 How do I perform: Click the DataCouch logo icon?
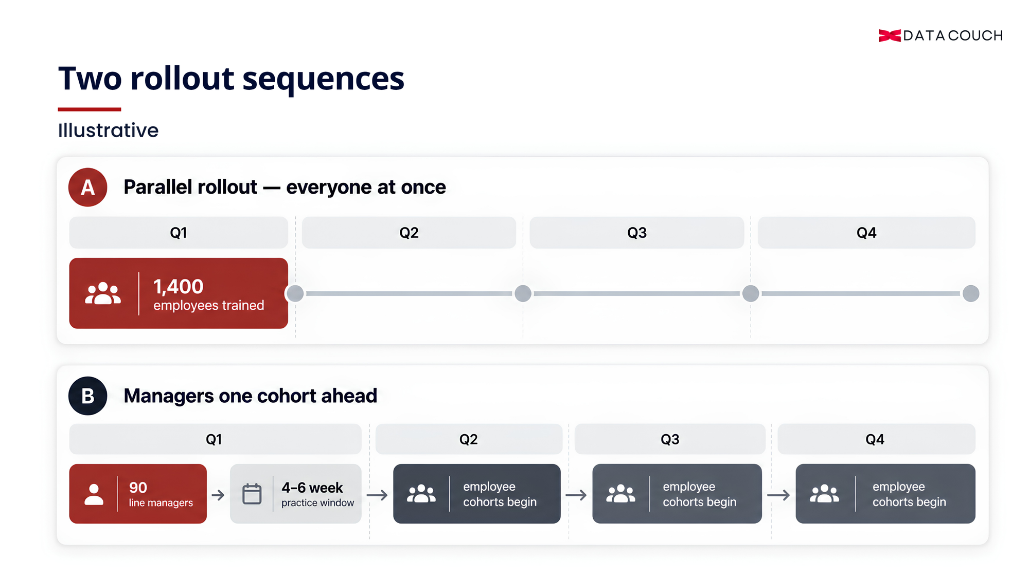click(x=889, y=35)
